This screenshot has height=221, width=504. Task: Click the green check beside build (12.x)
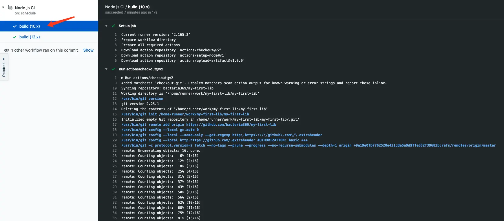(x=15, y=37)
